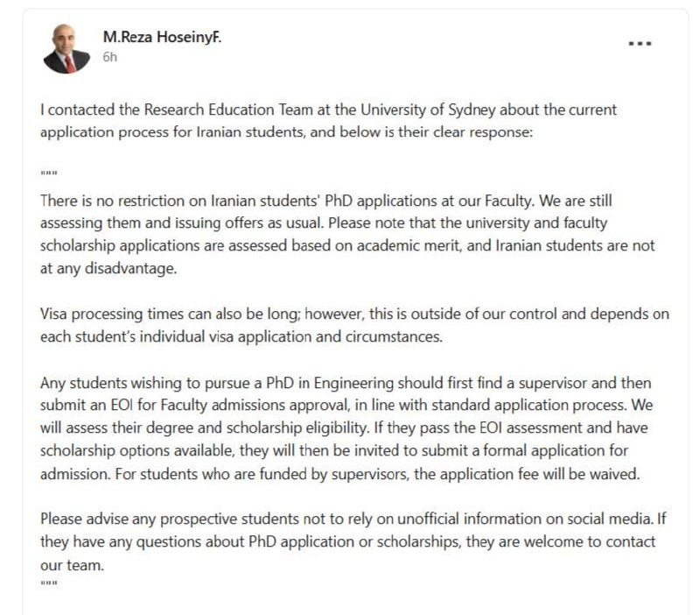This screenshot has height=615, width=700.
Task: Click the line 'each student's individual visa application'
Action: click(x=241, y=336)
